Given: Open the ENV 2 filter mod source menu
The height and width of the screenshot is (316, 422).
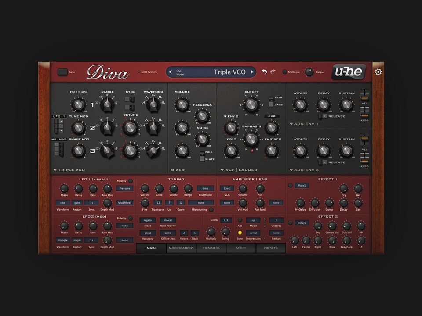Looking at the screenshot, I should tap(231, 116).
